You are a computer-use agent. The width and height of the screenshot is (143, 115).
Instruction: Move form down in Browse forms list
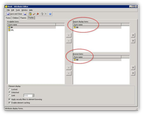tap(133, 73)
